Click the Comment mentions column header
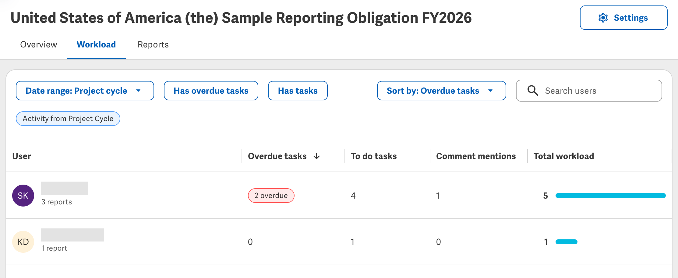Viewport: 678px width, 278px height. (476, 156)
